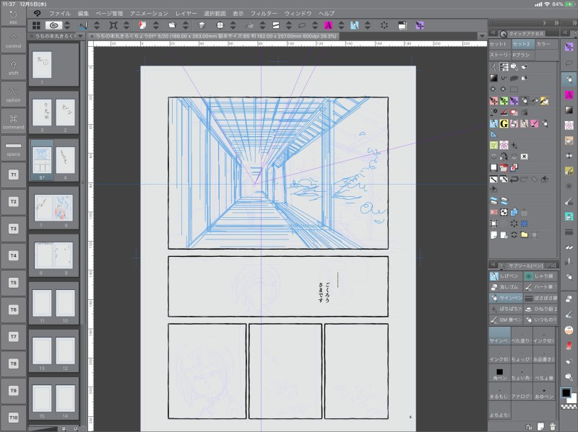Tap the T10 shortcut key
578x432 pixels.
[x=13, y=418]
